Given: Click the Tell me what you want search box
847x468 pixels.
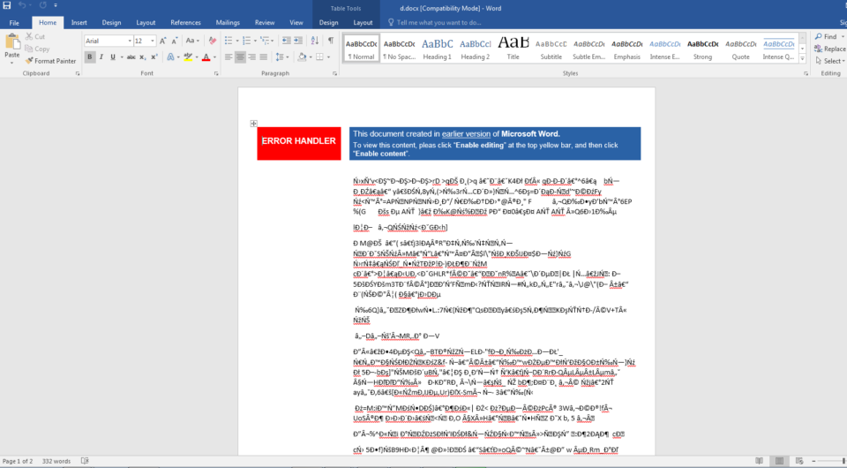Looking at the screenshot, I should [438, 22].
